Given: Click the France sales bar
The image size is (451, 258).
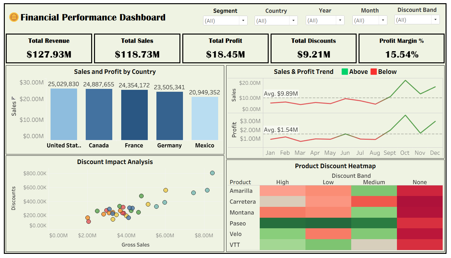Looking at the screenshot, I should tap(134, 115).
